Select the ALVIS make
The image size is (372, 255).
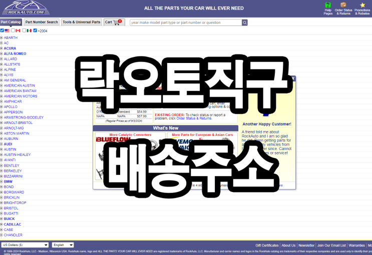point(9,74)
